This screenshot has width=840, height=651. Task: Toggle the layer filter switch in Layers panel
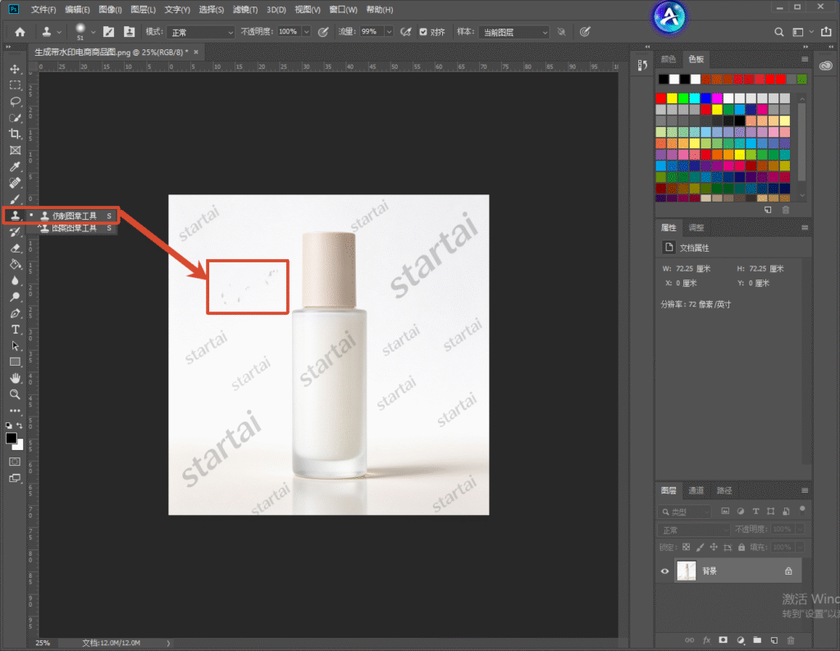[802, 508]
